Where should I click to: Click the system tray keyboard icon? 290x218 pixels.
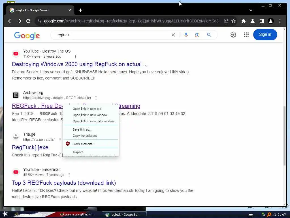click(251, 215)
